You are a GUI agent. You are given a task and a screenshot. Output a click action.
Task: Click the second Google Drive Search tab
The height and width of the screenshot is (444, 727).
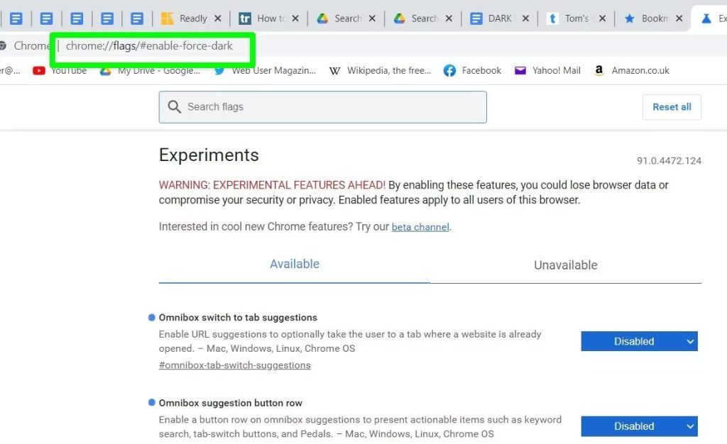pyautogui.click(x=422, y=18)
